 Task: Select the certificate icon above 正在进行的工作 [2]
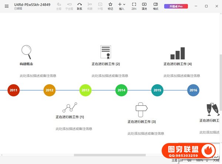pos(106,52)
